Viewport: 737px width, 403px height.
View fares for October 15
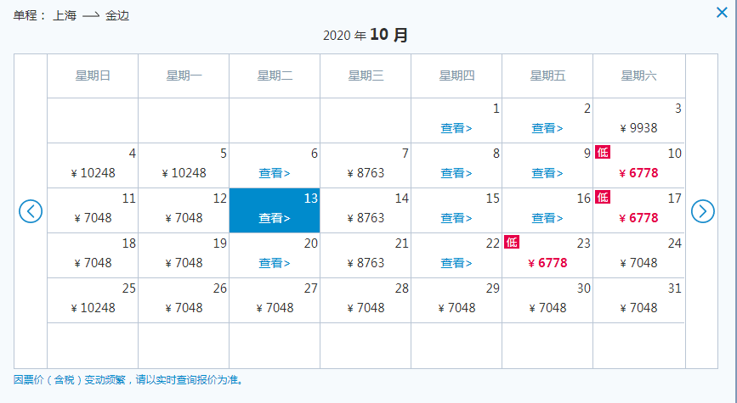[456, 218]
